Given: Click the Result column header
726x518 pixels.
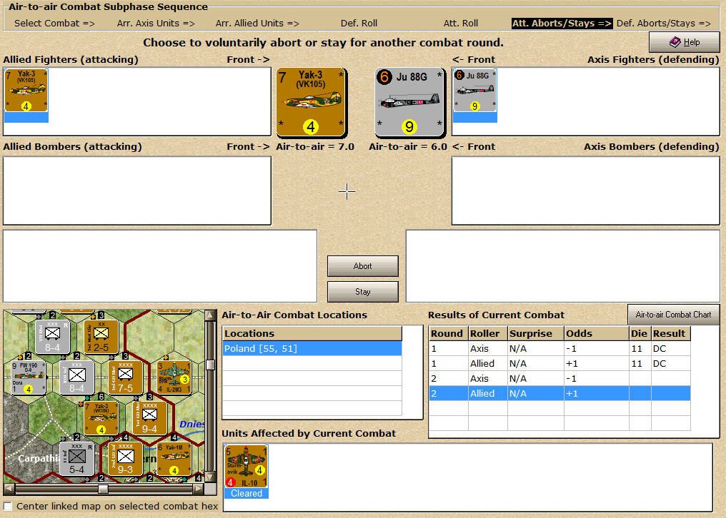Looking at the screenshot, I should tap(671, 333).
